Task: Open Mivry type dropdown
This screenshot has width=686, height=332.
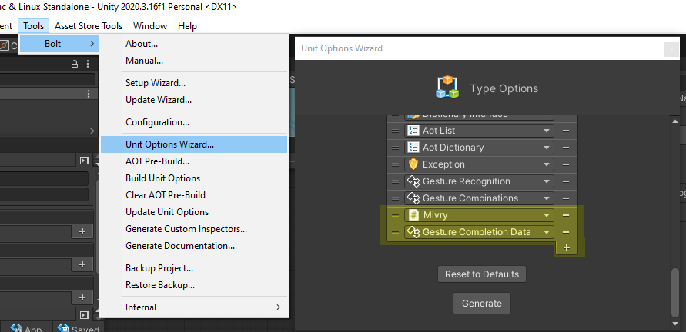Action: (479, 215)
